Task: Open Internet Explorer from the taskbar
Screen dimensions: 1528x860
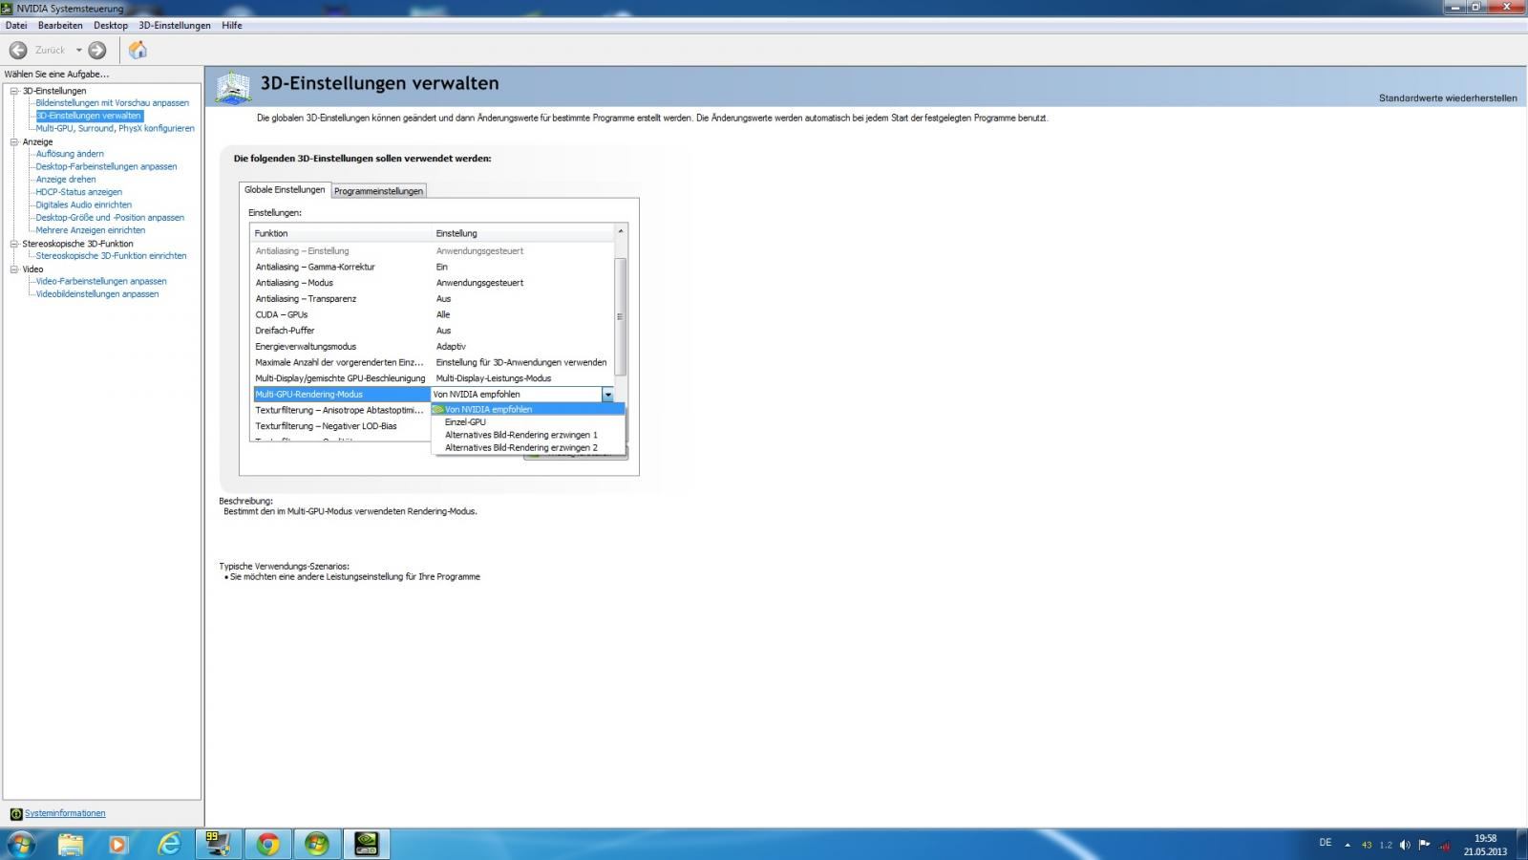Action: [x=169, y=844]
